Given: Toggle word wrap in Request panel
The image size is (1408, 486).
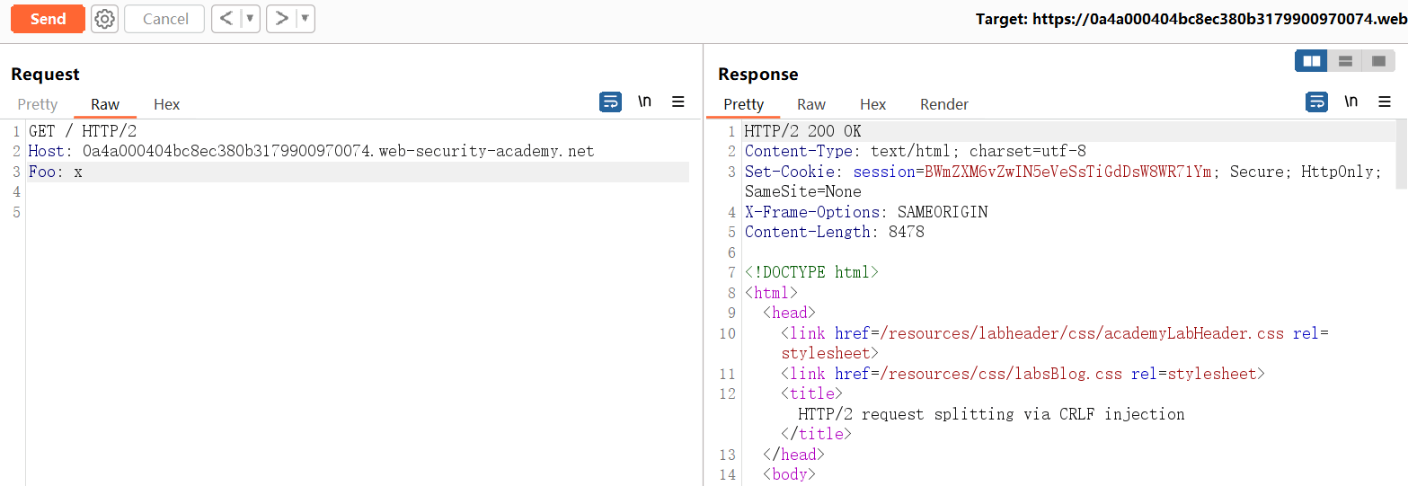Looking at the screenshot, I should [610, 102].
